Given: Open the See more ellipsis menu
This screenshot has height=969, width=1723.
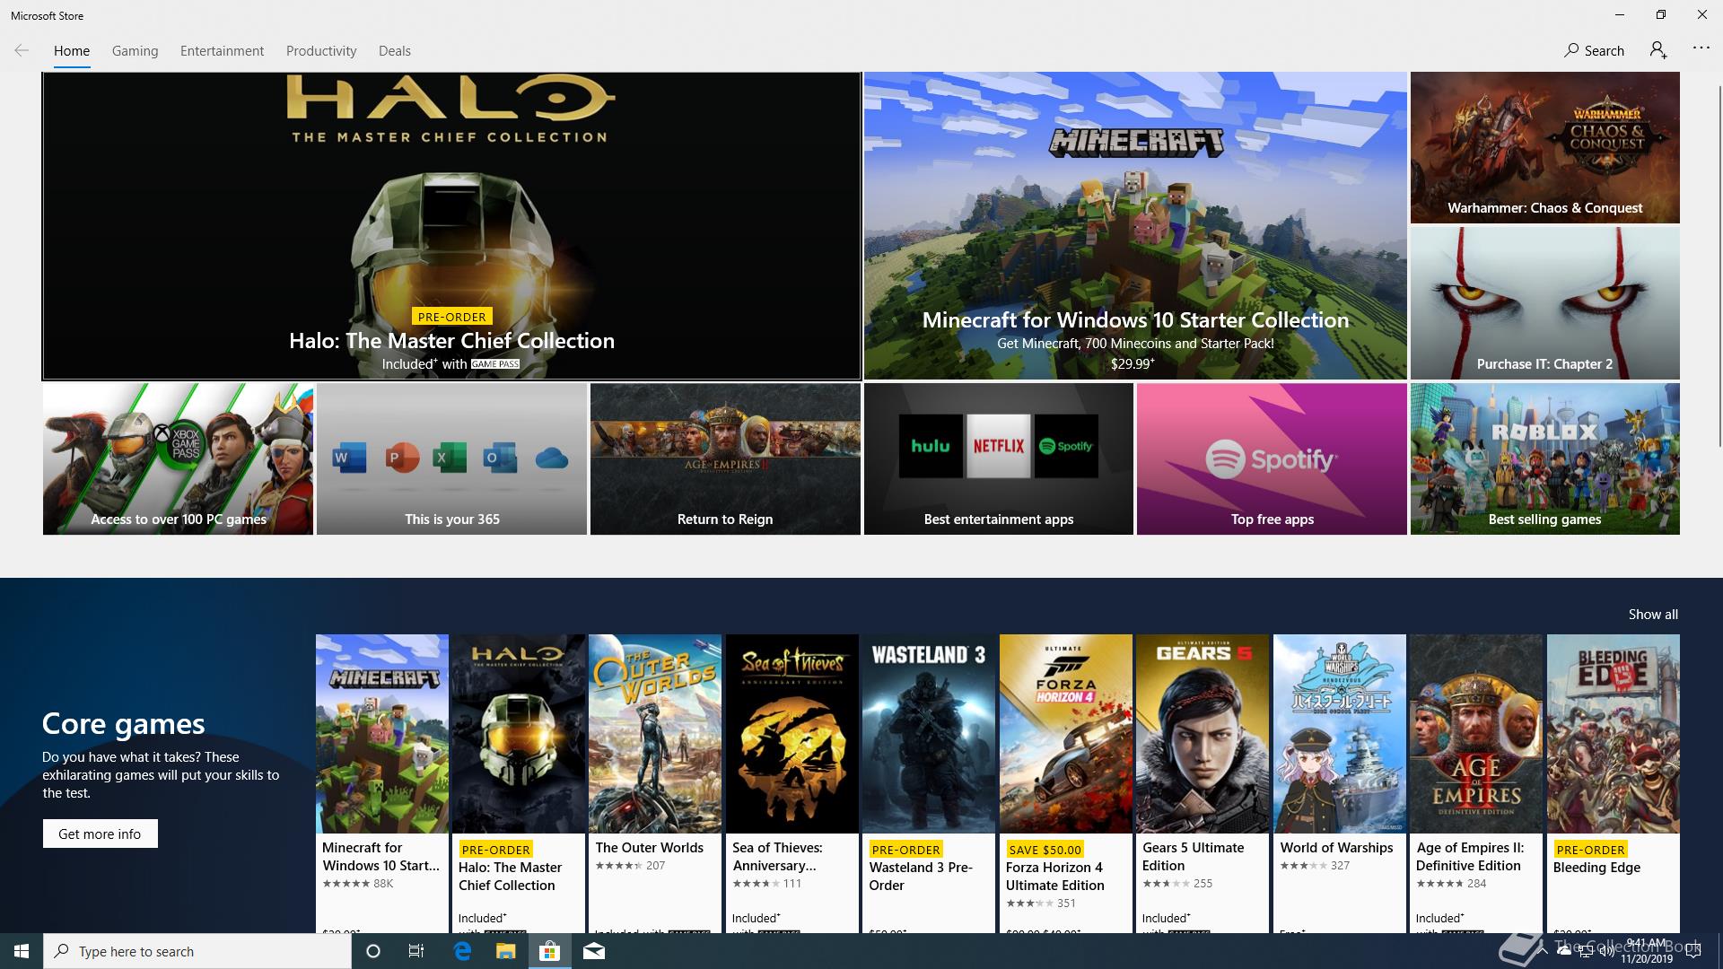Looking at the screenshot, I should tap(1701, 48).
